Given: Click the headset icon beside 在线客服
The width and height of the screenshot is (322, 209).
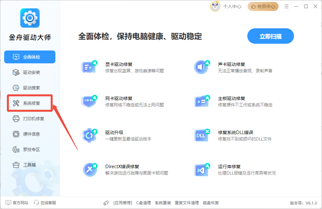Looking at the screenshot, I should point(36,203).
